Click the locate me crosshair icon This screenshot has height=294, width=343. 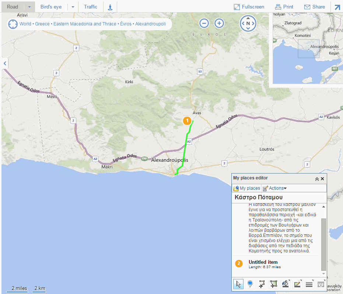[x=13, y=24]
